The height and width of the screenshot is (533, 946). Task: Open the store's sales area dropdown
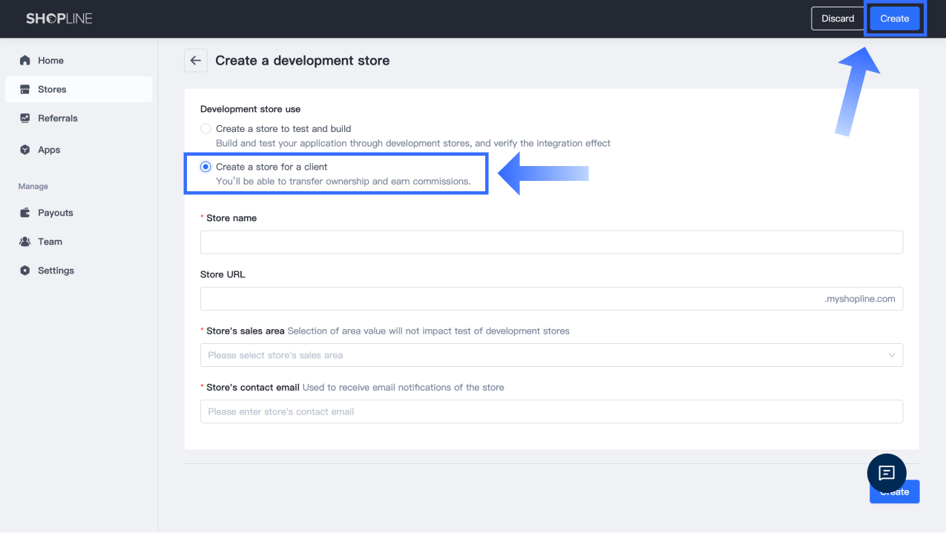551,355
